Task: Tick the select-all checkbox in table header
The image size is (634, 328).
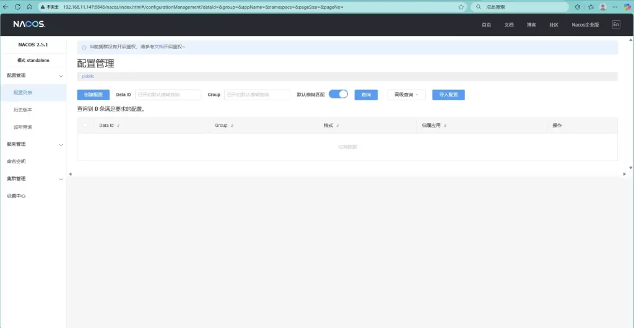Action: (85, 125)
